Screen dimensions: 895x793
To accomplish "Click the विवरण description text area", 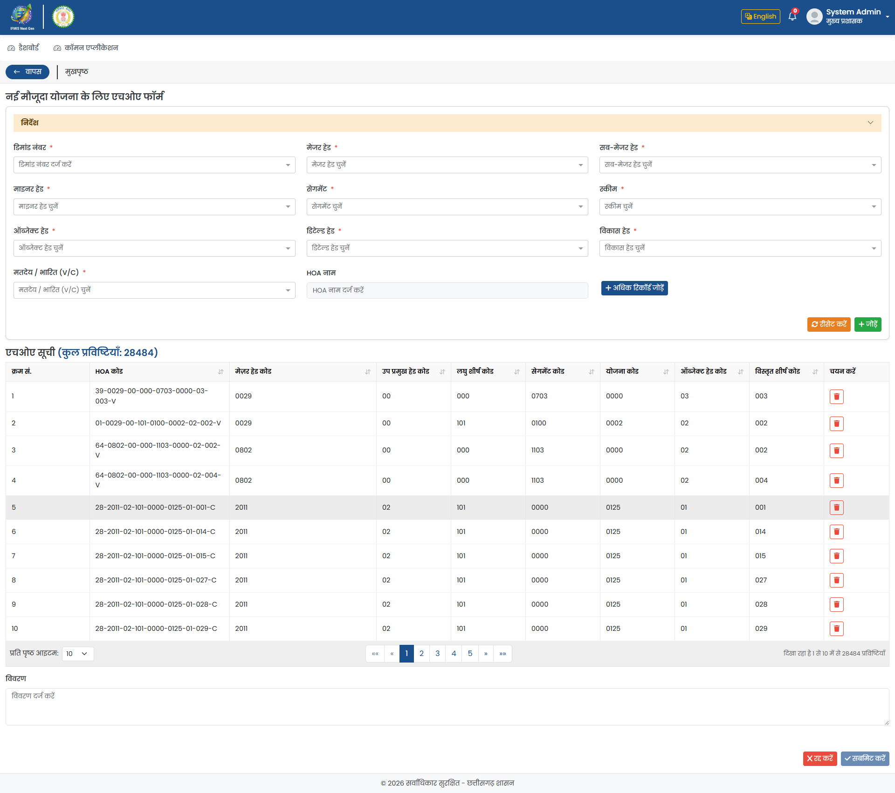I will tap(447, 706).
